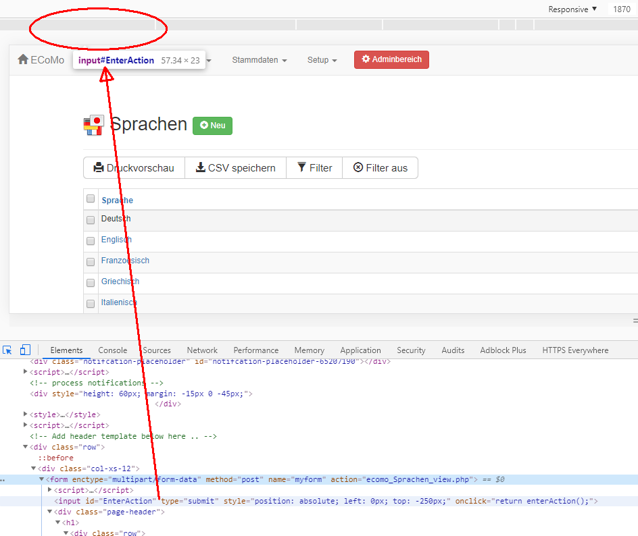Check the Italienisch row checkbox
The image size is (638, 536).
(x=91, y=304)
